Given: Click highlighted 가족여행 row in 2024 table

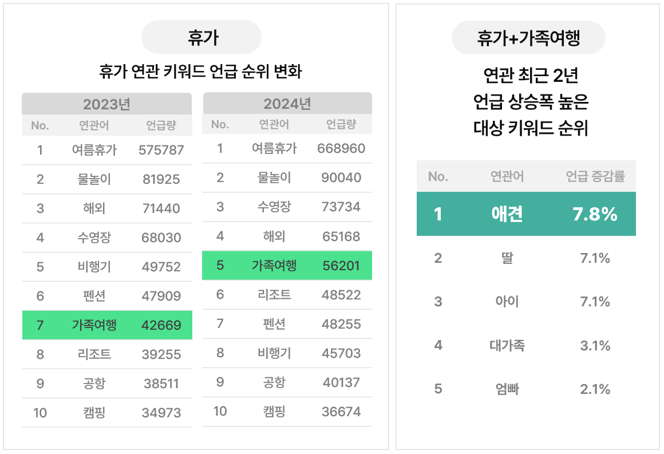Looking at the screenshot, I should (x=287, y=266).
